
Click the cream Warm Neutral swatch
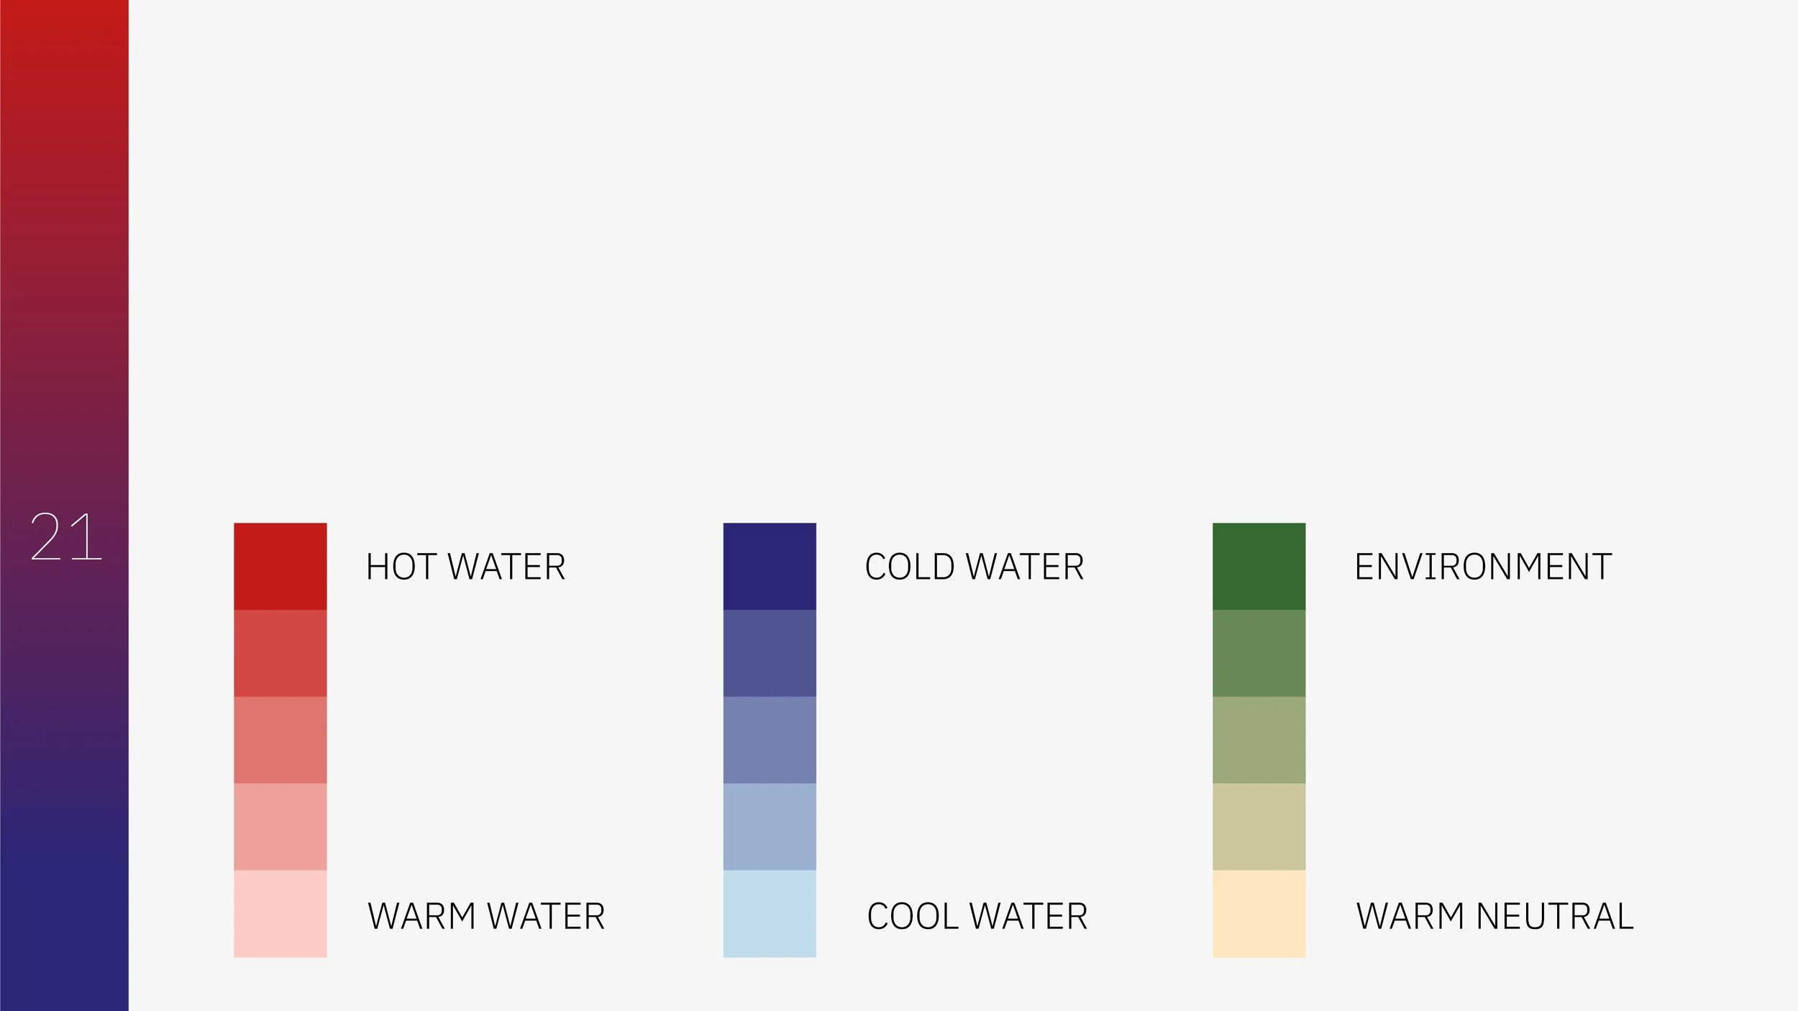pos(1259,914)
